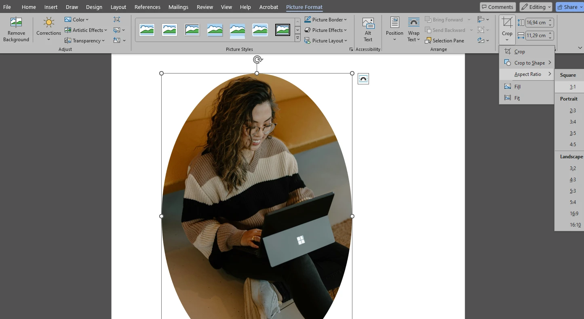Screen dimensions: 584x319
Task: Select Fill in the crop menu
Action: (527, 86)
